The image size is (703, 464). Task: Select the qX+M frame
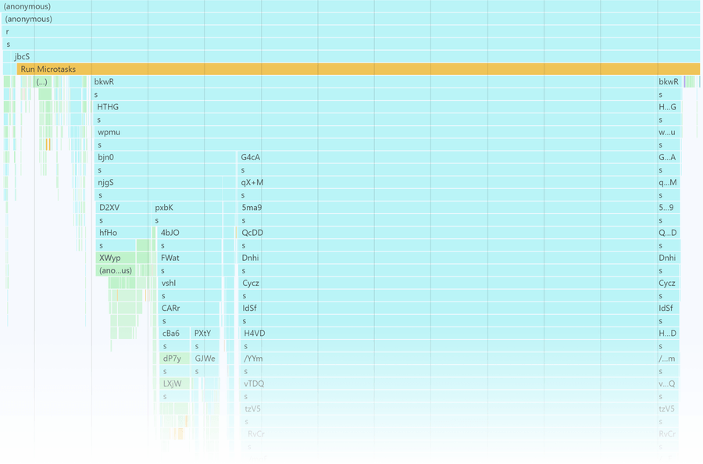coord(447,183)
